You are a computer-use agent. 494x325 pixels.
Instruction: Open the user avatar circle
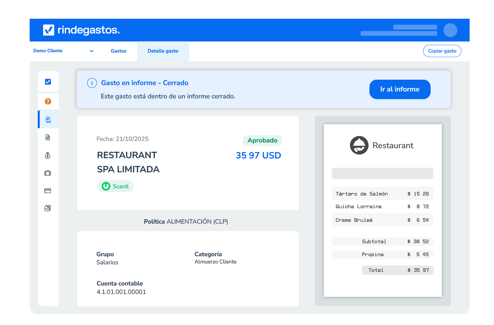pyautogui.click(x=450, y=30)
